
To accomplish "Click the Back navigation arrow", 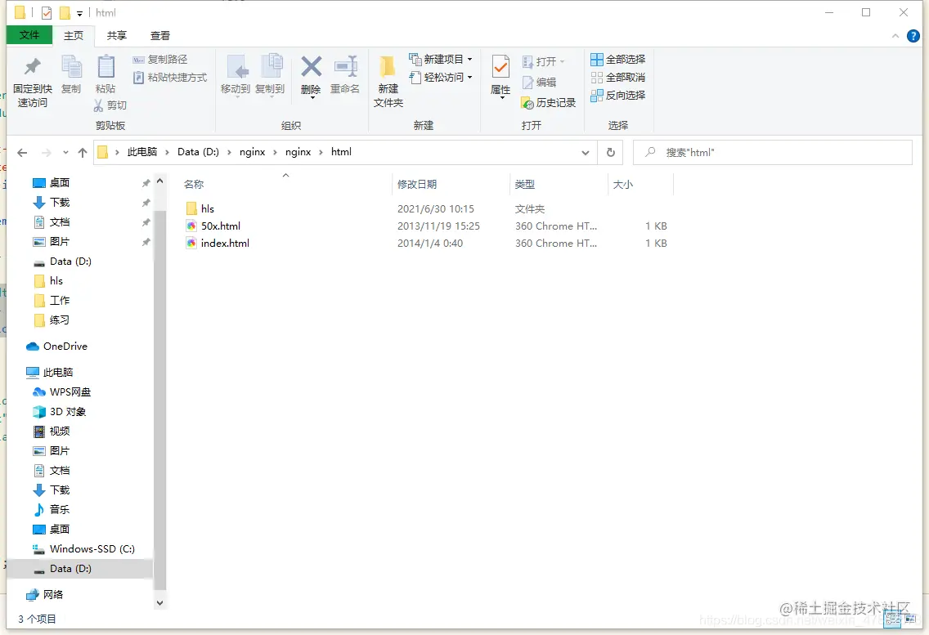I will (x=23, y=153).
